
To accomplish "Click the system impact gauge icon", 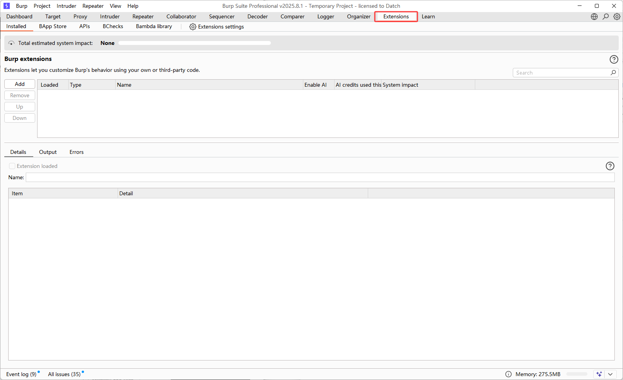I will pyautogui.click(x=11, y=43).
